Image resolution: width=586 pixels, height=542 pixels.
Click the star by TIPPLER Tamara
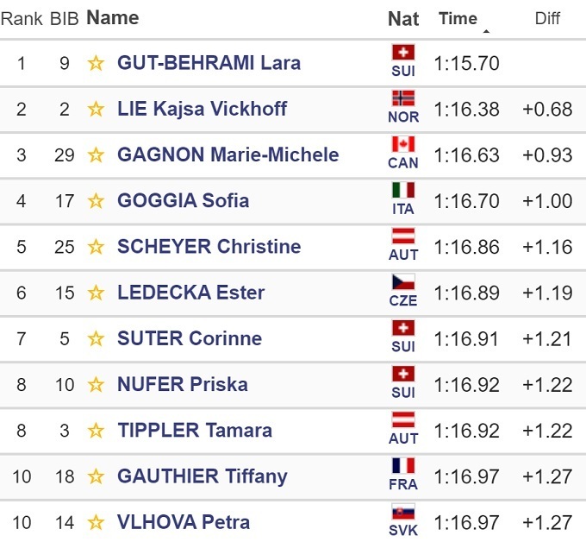pos(96,430)
